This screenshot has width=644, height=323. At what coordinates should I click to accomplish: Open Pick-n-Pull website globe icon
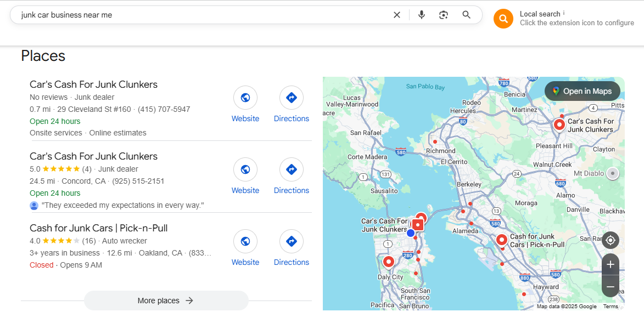(x=245, y=241)
